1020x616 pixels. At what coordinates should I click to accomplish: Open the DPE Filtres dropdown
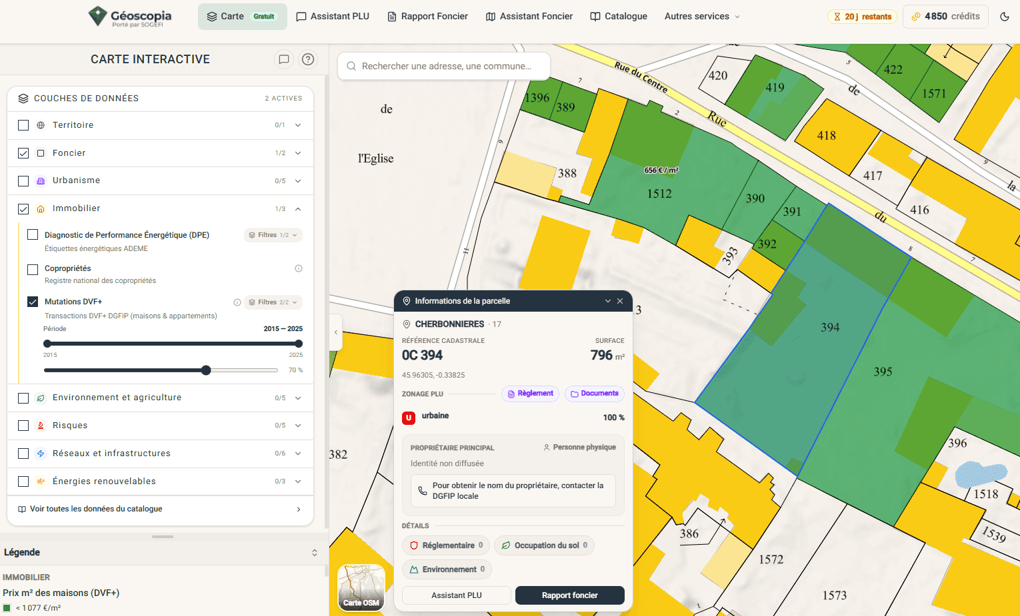(273, 235)
